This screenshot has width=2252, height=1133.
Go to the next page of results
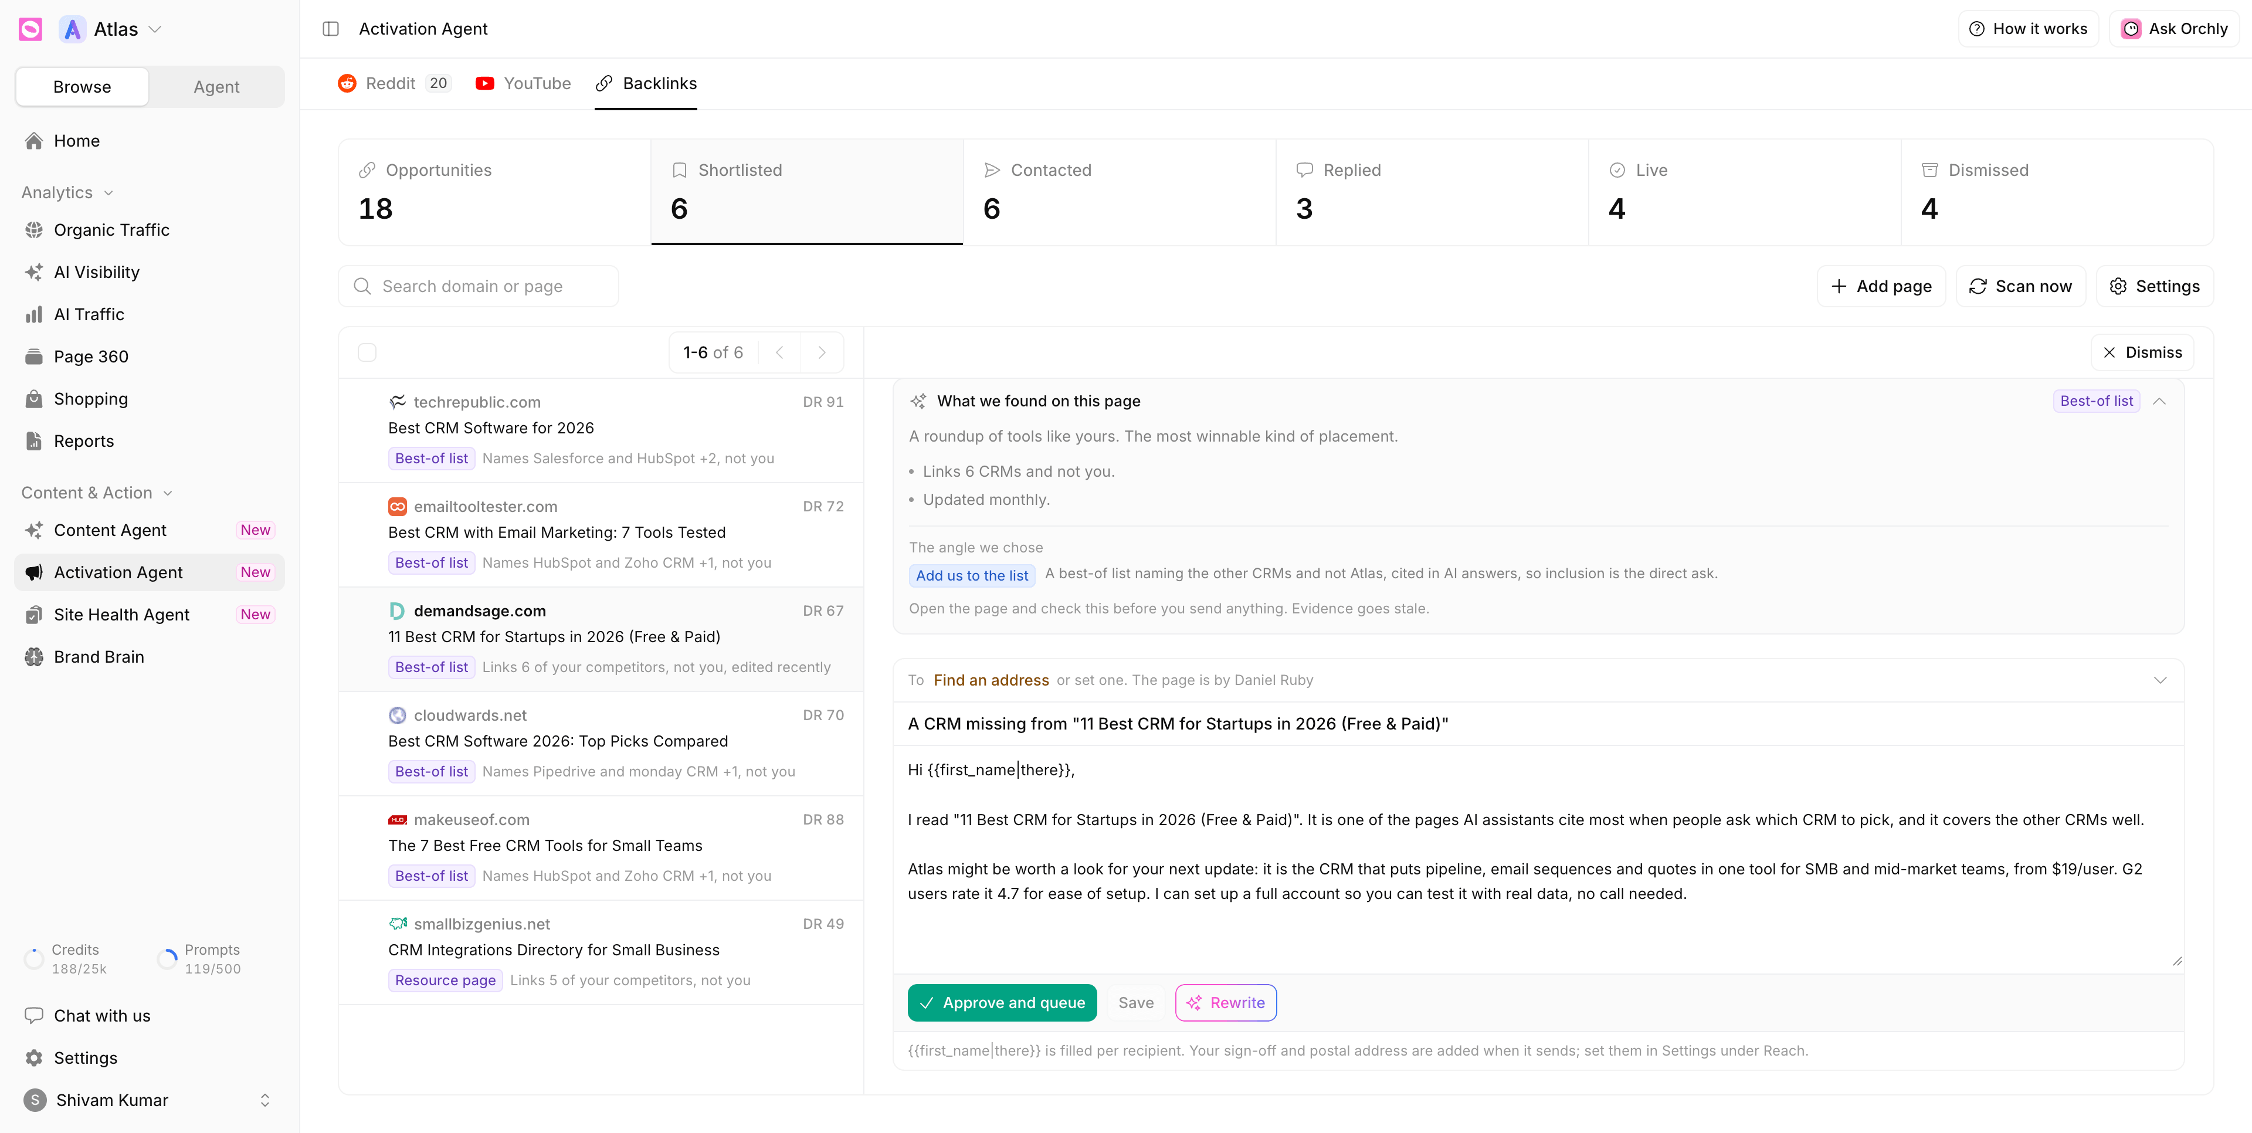pos(822,352)
